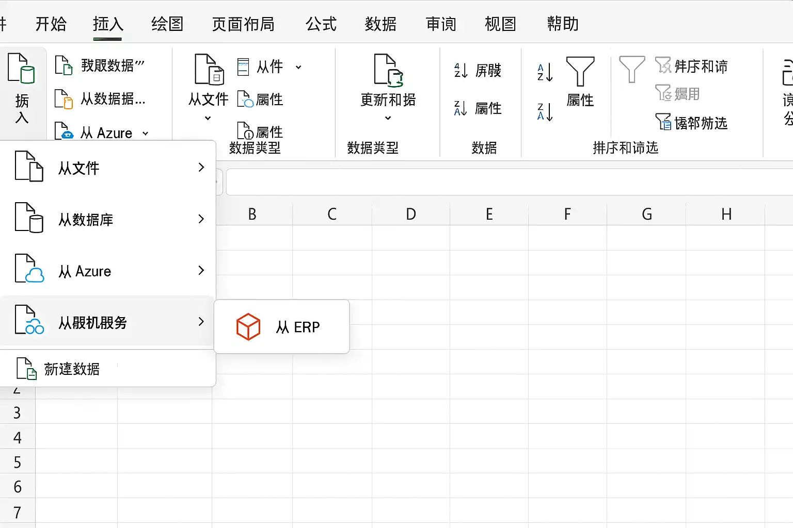The image size is (793, 528).
Task: Click the 属性 document icon with info circle
Action: pos(245,130)
